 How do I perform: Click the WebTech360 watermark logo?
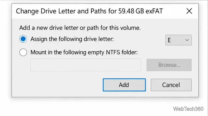pyautogui.click(x=188, y=109)
